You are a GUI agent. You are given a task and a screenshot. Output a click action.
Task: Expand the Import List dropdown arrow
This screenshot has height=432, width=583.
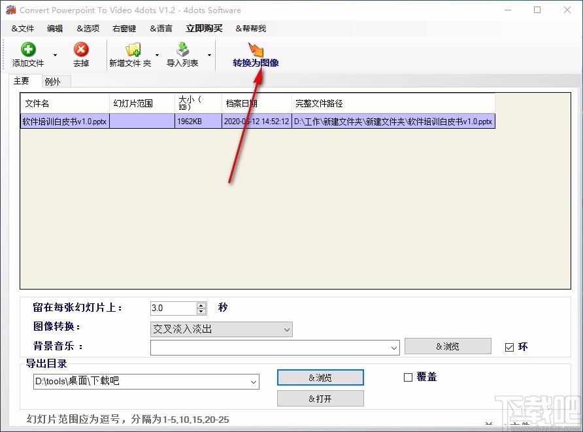coord(209,55)
